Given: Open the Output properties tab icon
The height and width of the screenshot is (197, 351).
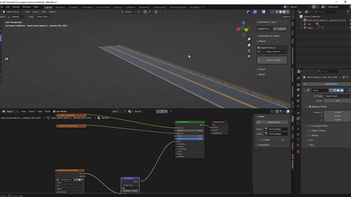Looking at the screenshot, I should tap(298, 90).
